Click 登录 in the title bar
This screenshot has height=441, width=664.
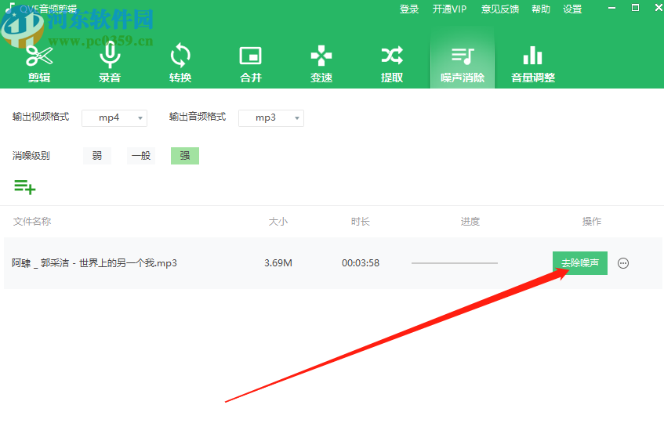[409, 9]
